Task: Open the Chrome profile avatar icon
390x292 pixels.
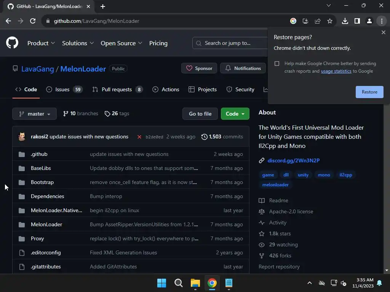Action: coord(369,21)
